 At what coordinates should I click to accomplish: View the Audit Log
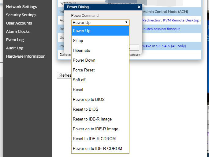(15, 48)
